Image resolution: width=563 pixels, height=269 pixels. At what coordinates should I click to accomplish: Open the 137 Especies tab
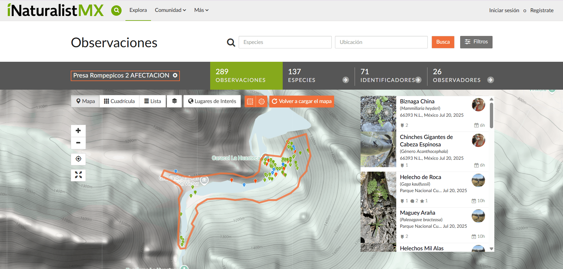[318, 76]
